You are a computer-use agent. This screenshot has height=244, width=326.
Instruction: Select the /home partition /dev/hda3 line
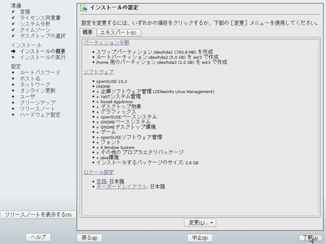[x=162, y=62]
